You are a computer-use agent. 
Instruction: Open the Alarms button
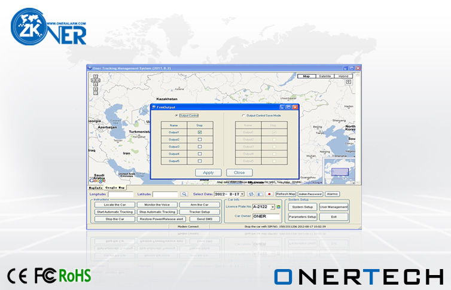pos(332,194)
